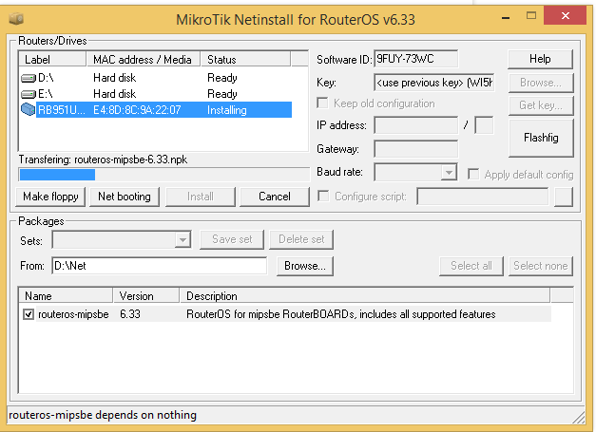Click the Description column header

coord(364,296)
